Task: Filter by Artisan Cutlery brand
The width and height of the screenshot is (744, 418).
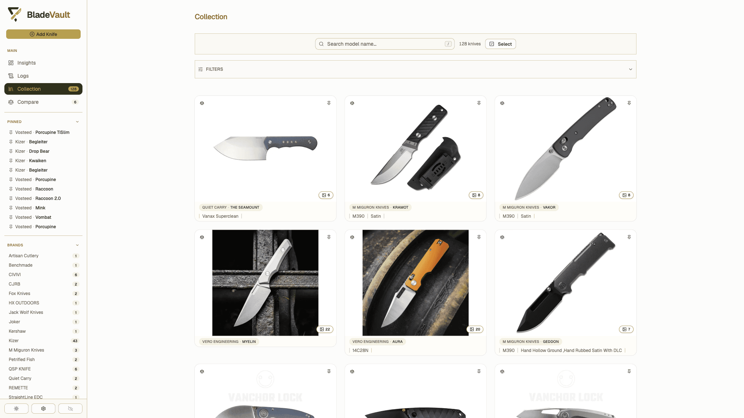Action: 43,256
